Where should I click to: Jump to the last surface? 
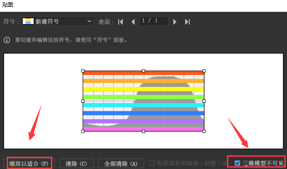point(187,22)
